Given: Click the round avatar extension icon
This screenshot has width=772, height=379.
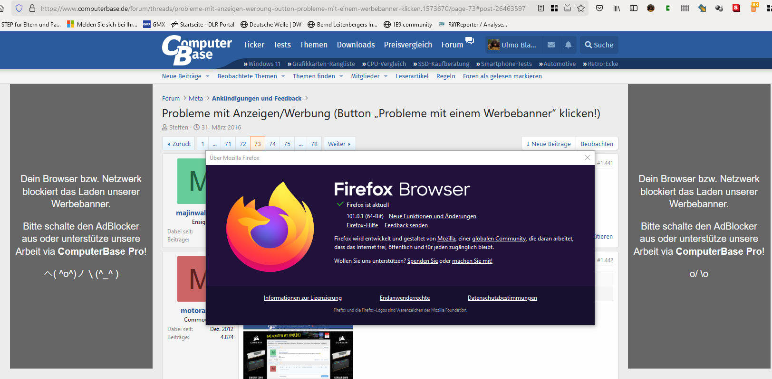Looking at the screenshot, I should tap(651, 8).
